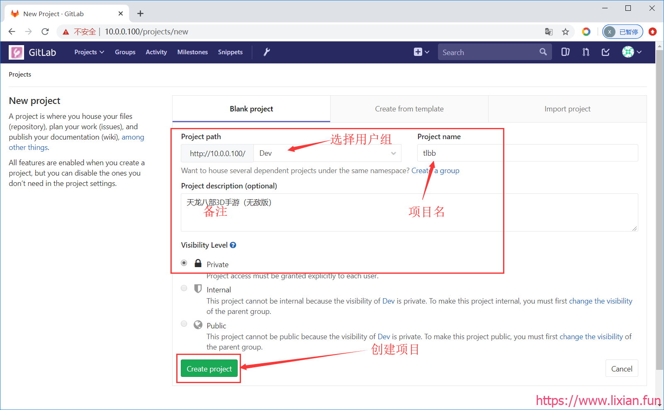This screenshot has height=410, width=664.
Task: Click the new item plus icon in the navbar
Action: click(418, 52)
